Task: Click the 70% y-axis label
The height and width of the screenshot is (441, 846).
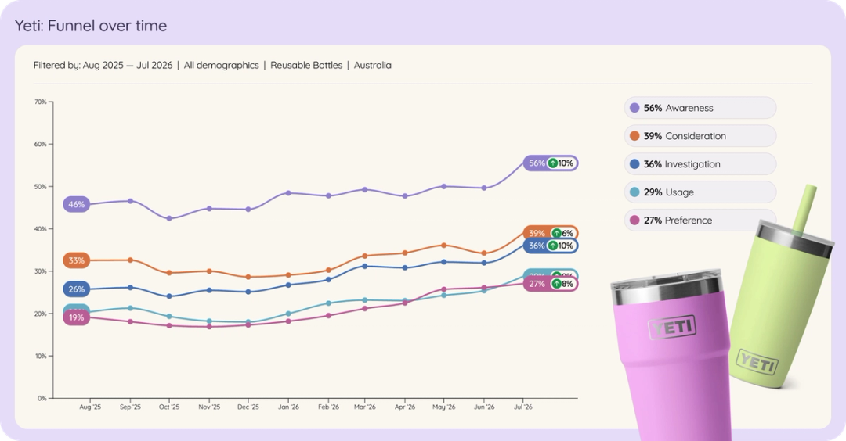Action: 41,102
